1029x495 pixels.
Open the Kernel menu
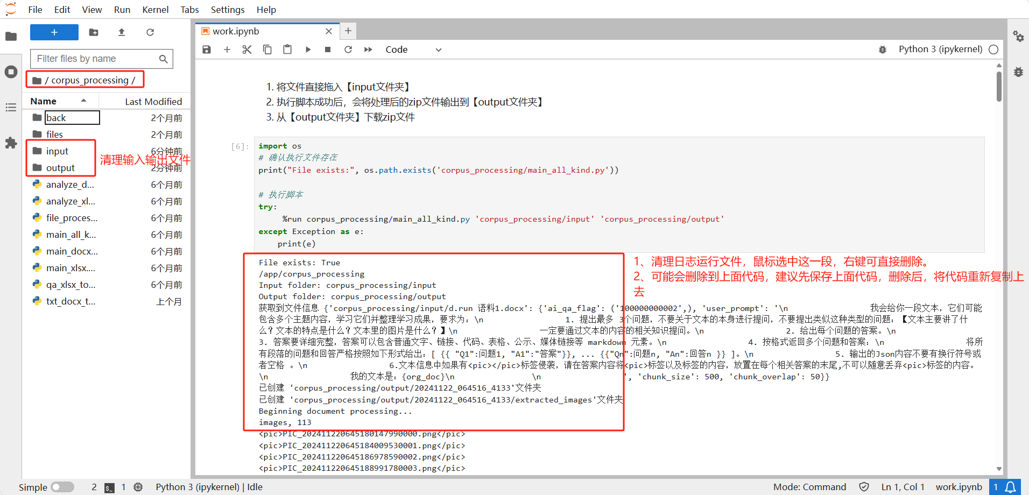click(x=155, y=10)
